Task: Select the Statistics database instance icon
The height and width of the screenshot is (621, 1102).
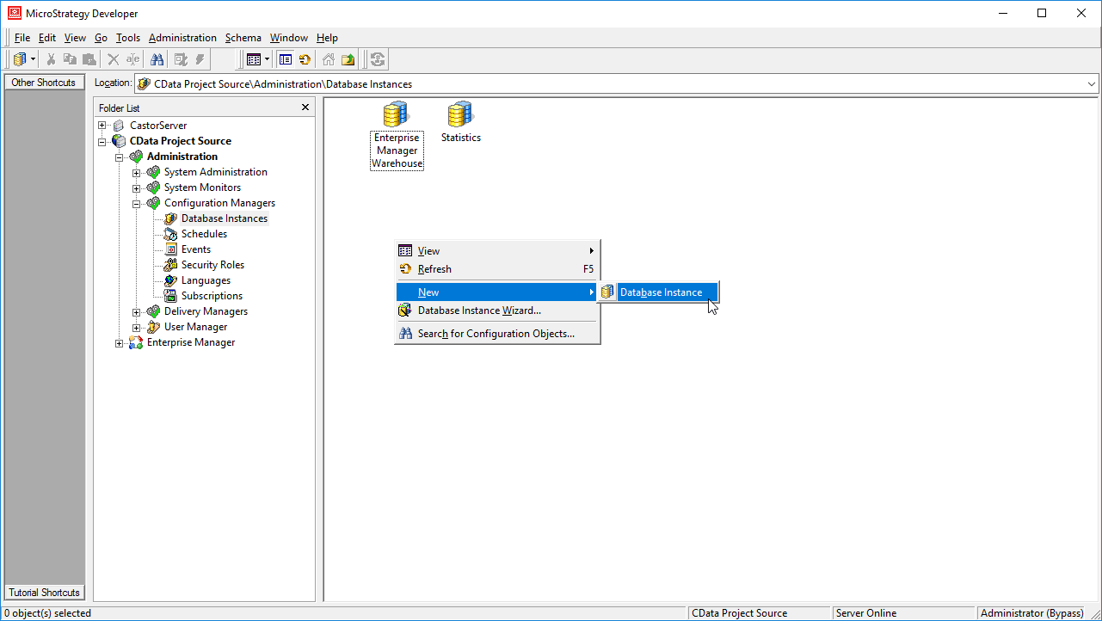Action: point(460,114)
